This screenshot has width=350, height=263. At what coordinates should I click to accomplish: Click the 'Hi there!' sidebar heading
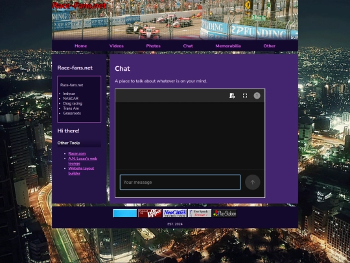[68, 131]
